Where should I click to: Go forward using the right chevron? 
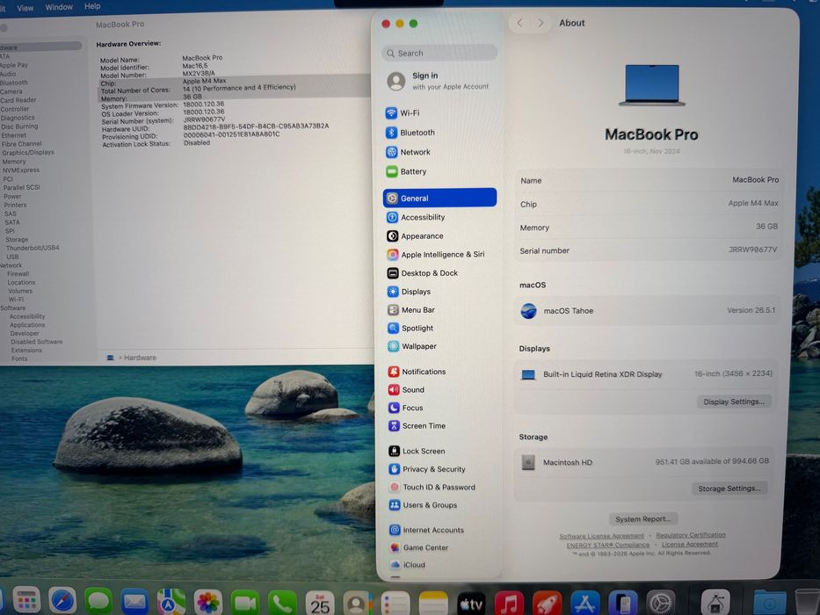(541, 23)
